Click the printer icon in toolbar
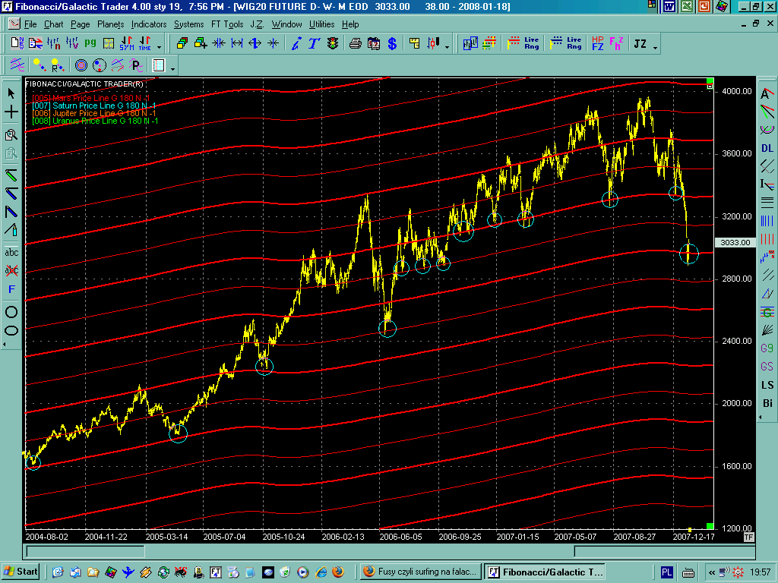This screenshot has height=583, width=778. pos(355,44)
